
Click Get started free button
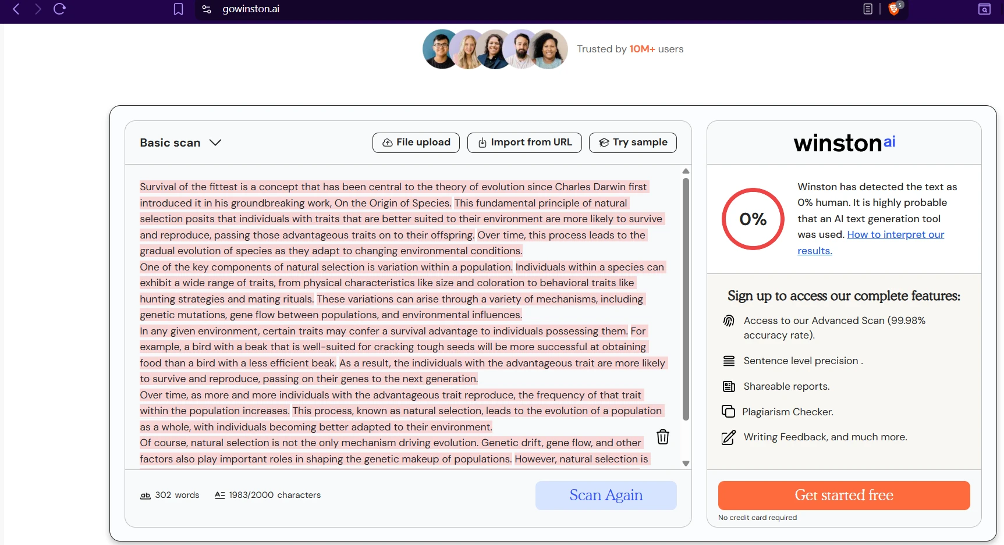[x=844, y=496]
